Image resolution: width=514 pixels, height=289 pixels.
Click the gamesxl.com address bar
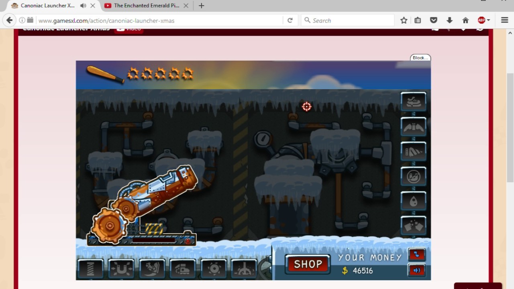coord(160,20)
